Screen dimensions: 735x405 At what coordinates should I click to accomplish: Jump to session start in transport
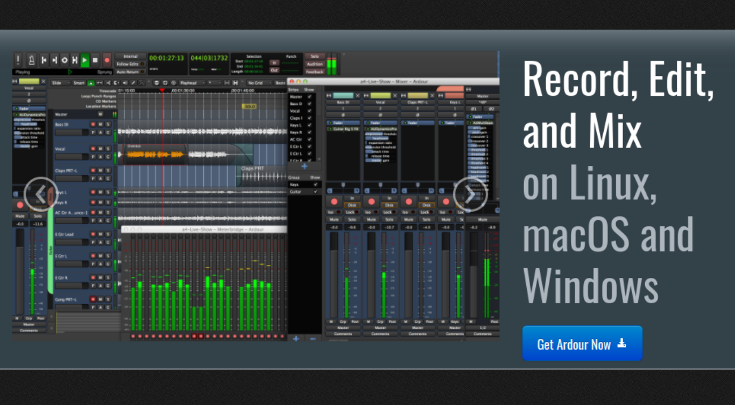click(x=44, y=60)
